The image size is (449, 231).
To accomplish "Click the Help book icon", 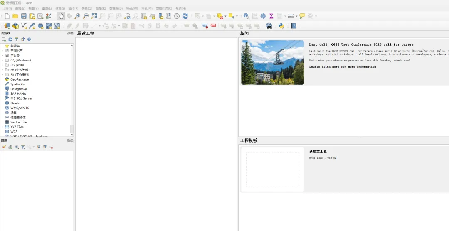I will pos(294,26).
